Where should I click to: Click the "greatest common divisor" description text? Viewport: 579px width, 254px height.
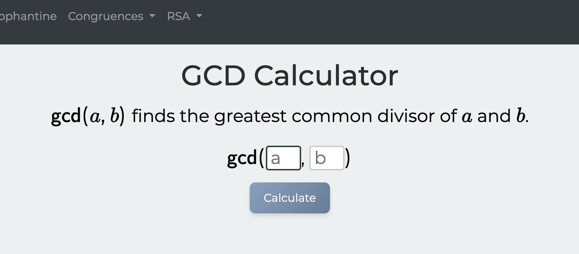292,116
